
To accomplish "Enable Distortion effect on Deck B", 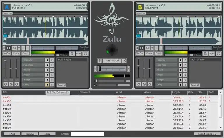I will [x=181, y=60].
